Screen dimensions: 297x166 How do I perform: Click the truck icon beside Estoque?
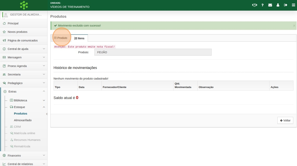tap(12, 107)
